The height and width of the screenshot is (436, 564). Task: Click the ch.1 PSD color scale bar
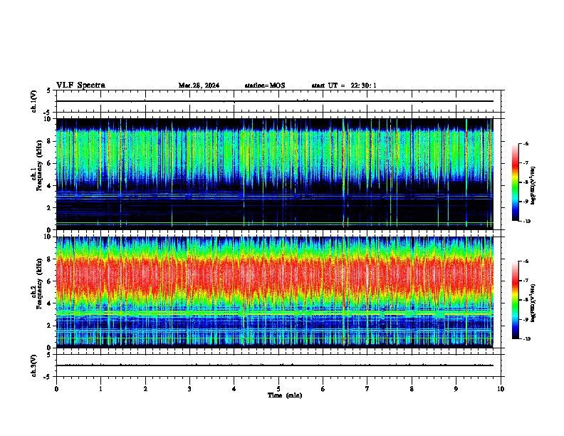click(x=515, y=182)
